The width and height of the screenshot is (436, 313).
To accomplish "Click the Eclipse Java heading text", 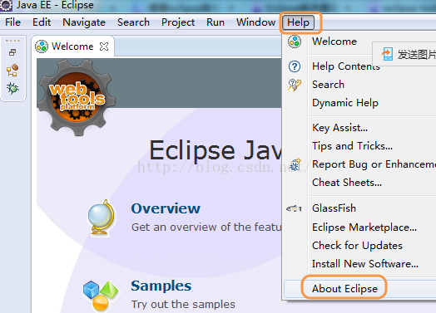I will [216, 150].
